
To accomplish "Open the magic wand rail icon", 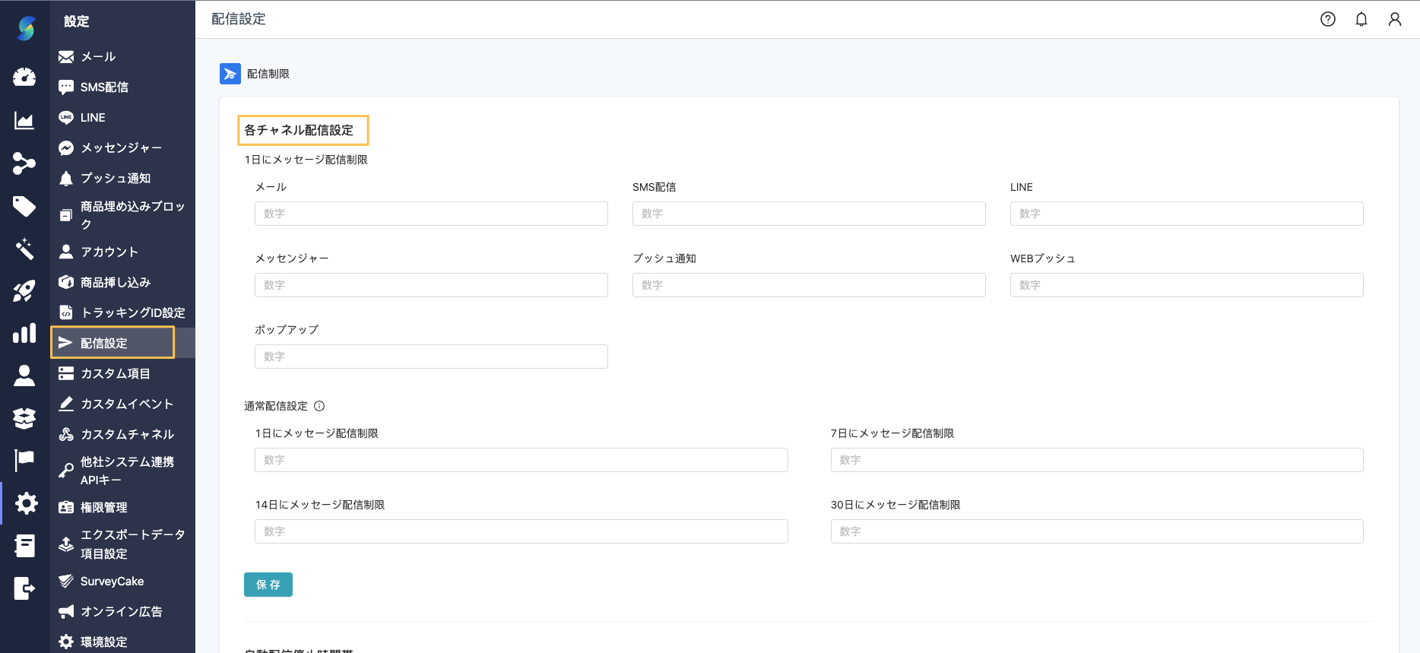I will click(24, 248).
